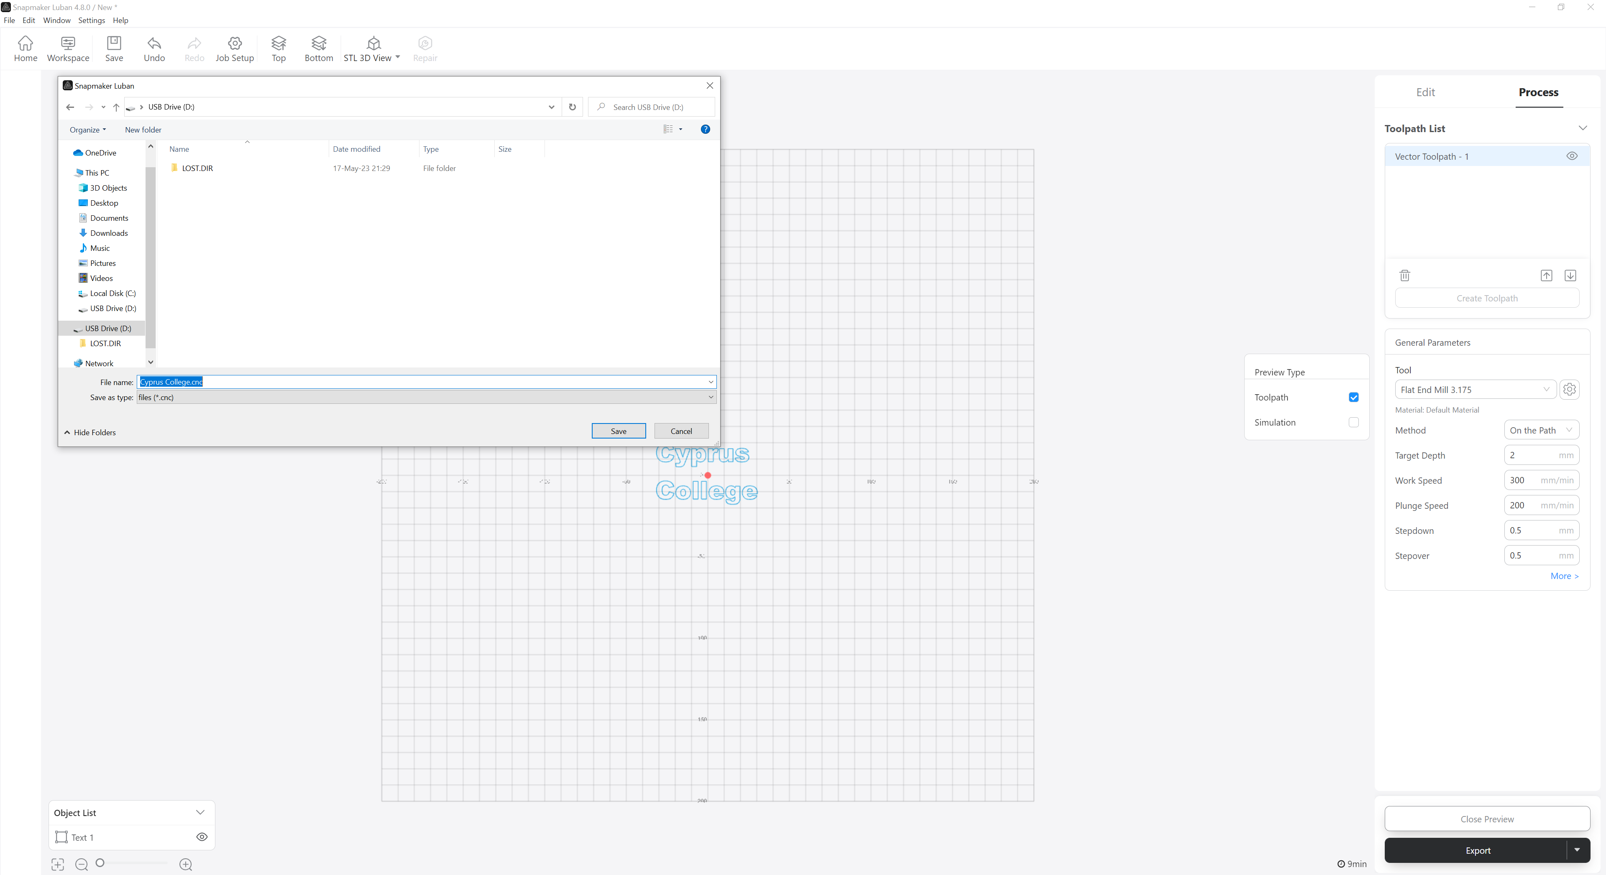Open tool settings gear next to Flat End Mill

(1569, 390)
